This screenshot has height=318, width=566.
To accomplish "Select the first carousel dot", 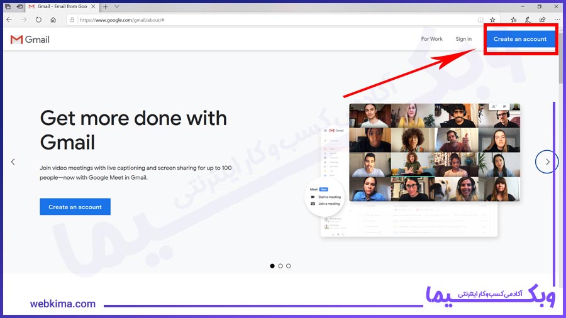I will click(272, 266).
